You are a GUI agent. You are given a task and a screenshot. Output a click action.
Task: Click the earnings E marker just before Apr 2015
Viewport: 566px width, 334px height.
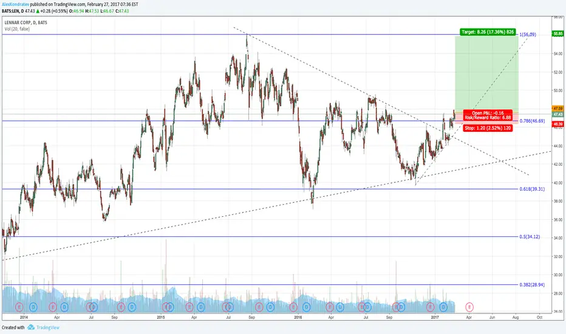[189, 307]
